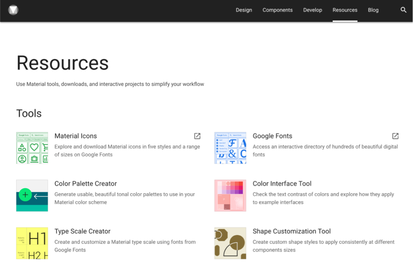This screenshot has width=413, height=278.
Task: Open the search icon in the header
Action: (403, 10)
